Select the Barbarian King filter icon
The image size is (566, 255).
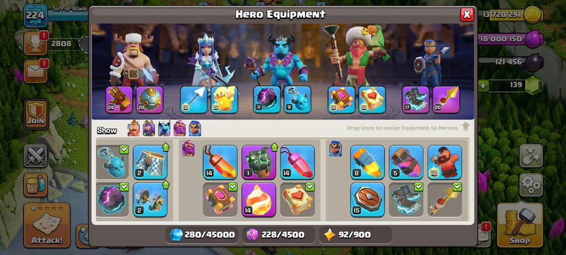[x=134, y=128]
